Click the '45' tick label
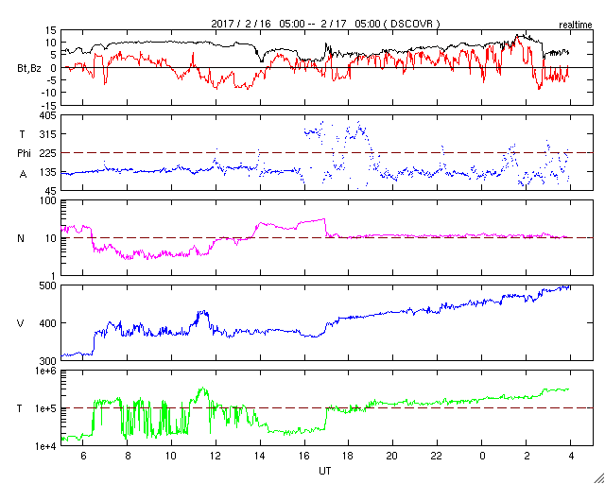 click(x=50, y=191)
